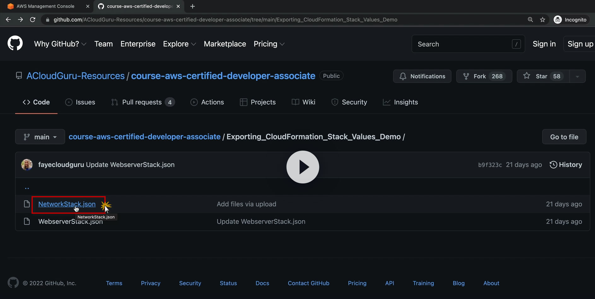
Task: Expand the Star options dropdown arrow
Action: pyautogui.click(x=577, y=76)
